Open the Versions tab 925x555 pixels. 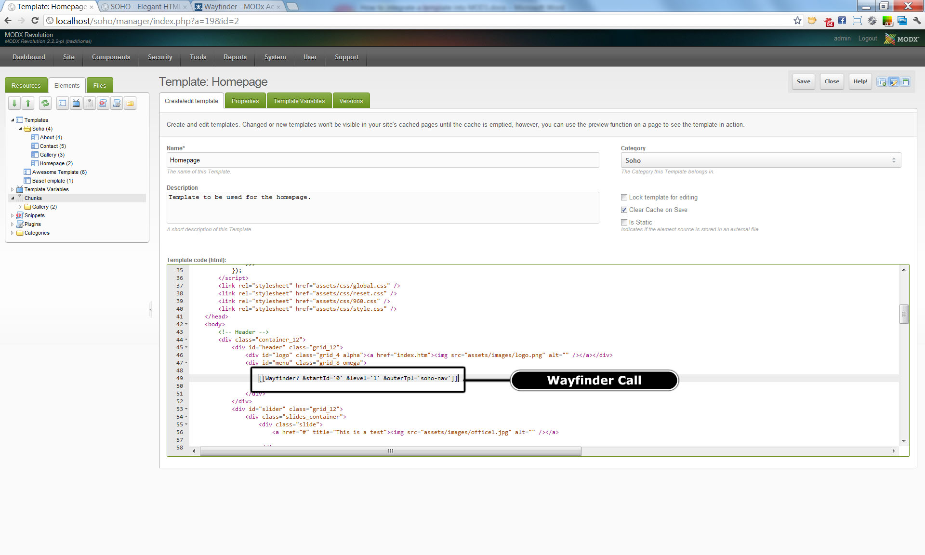[x=351, y=101]
